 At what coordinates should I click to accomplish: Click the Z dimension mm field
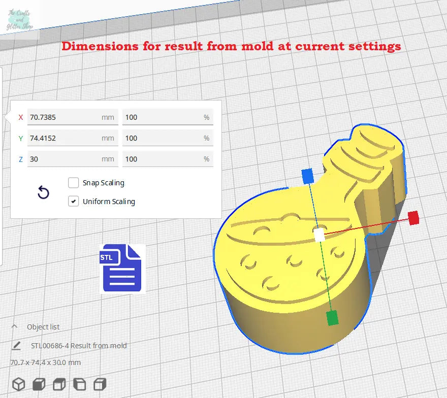point(63,159)
